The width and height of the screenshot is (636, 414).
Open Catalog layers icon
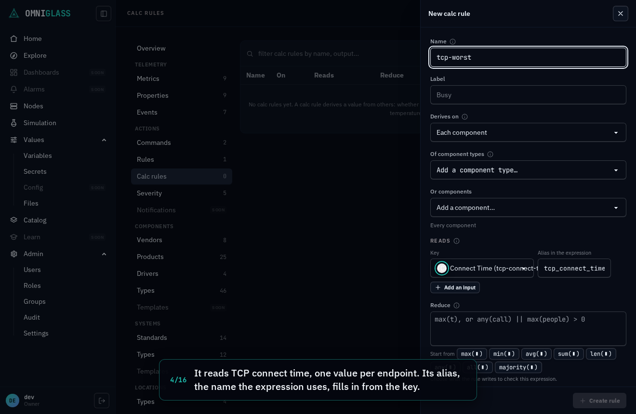[x=14, y=220]
